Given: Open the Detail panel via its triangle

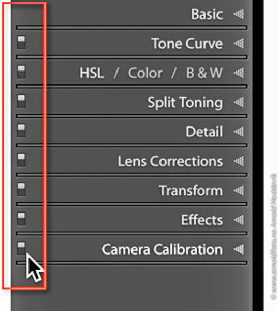Looking at the screenshot, I should pos(239,132).
